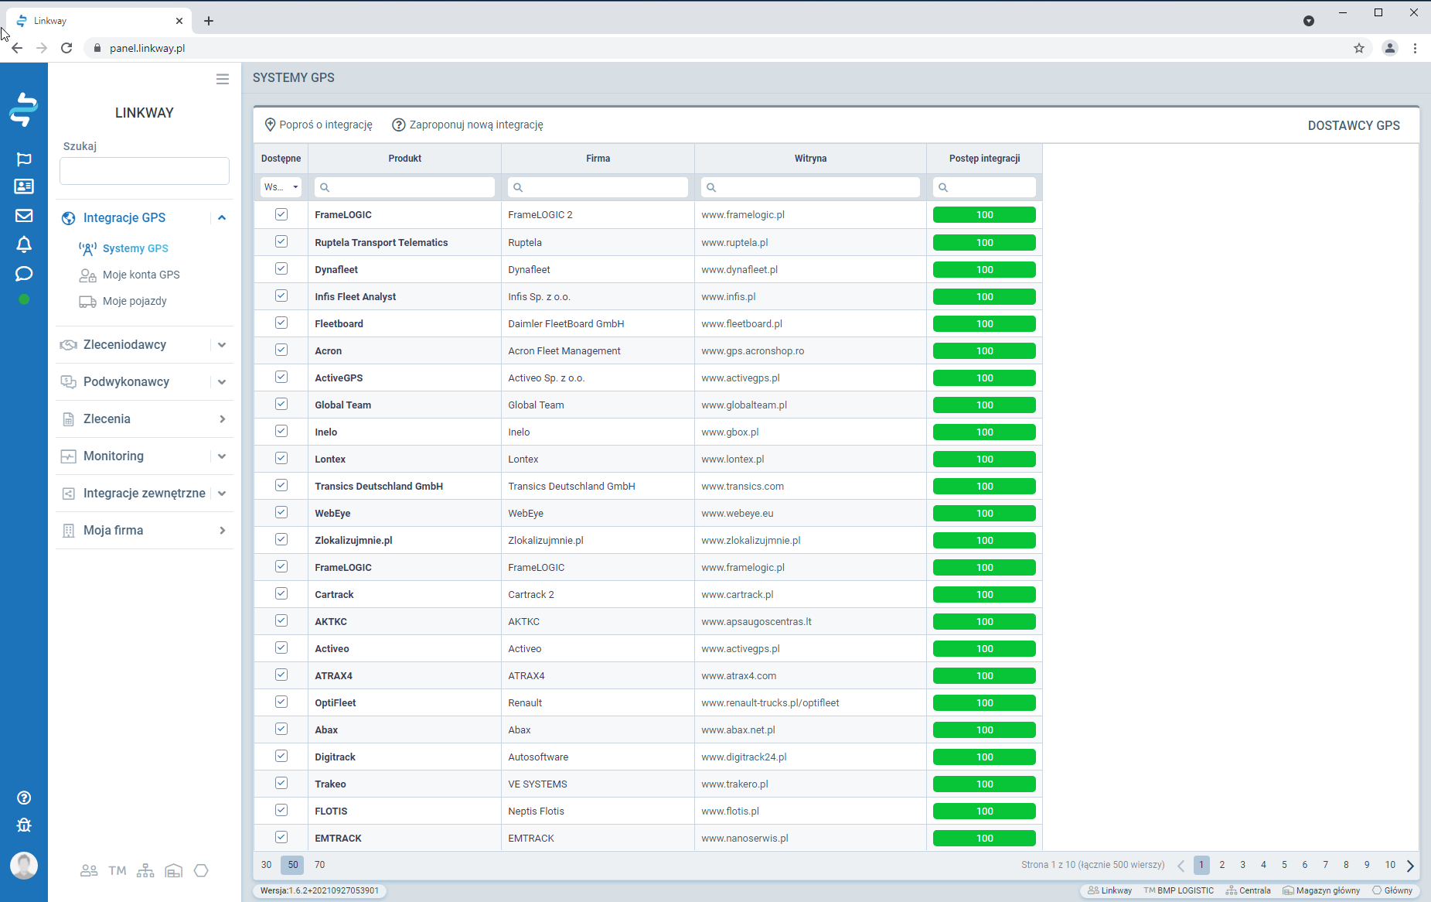Open the flag icon in blue sidebar
The width and height of the screenshot is (1431, 902).
tap(24, 159)
